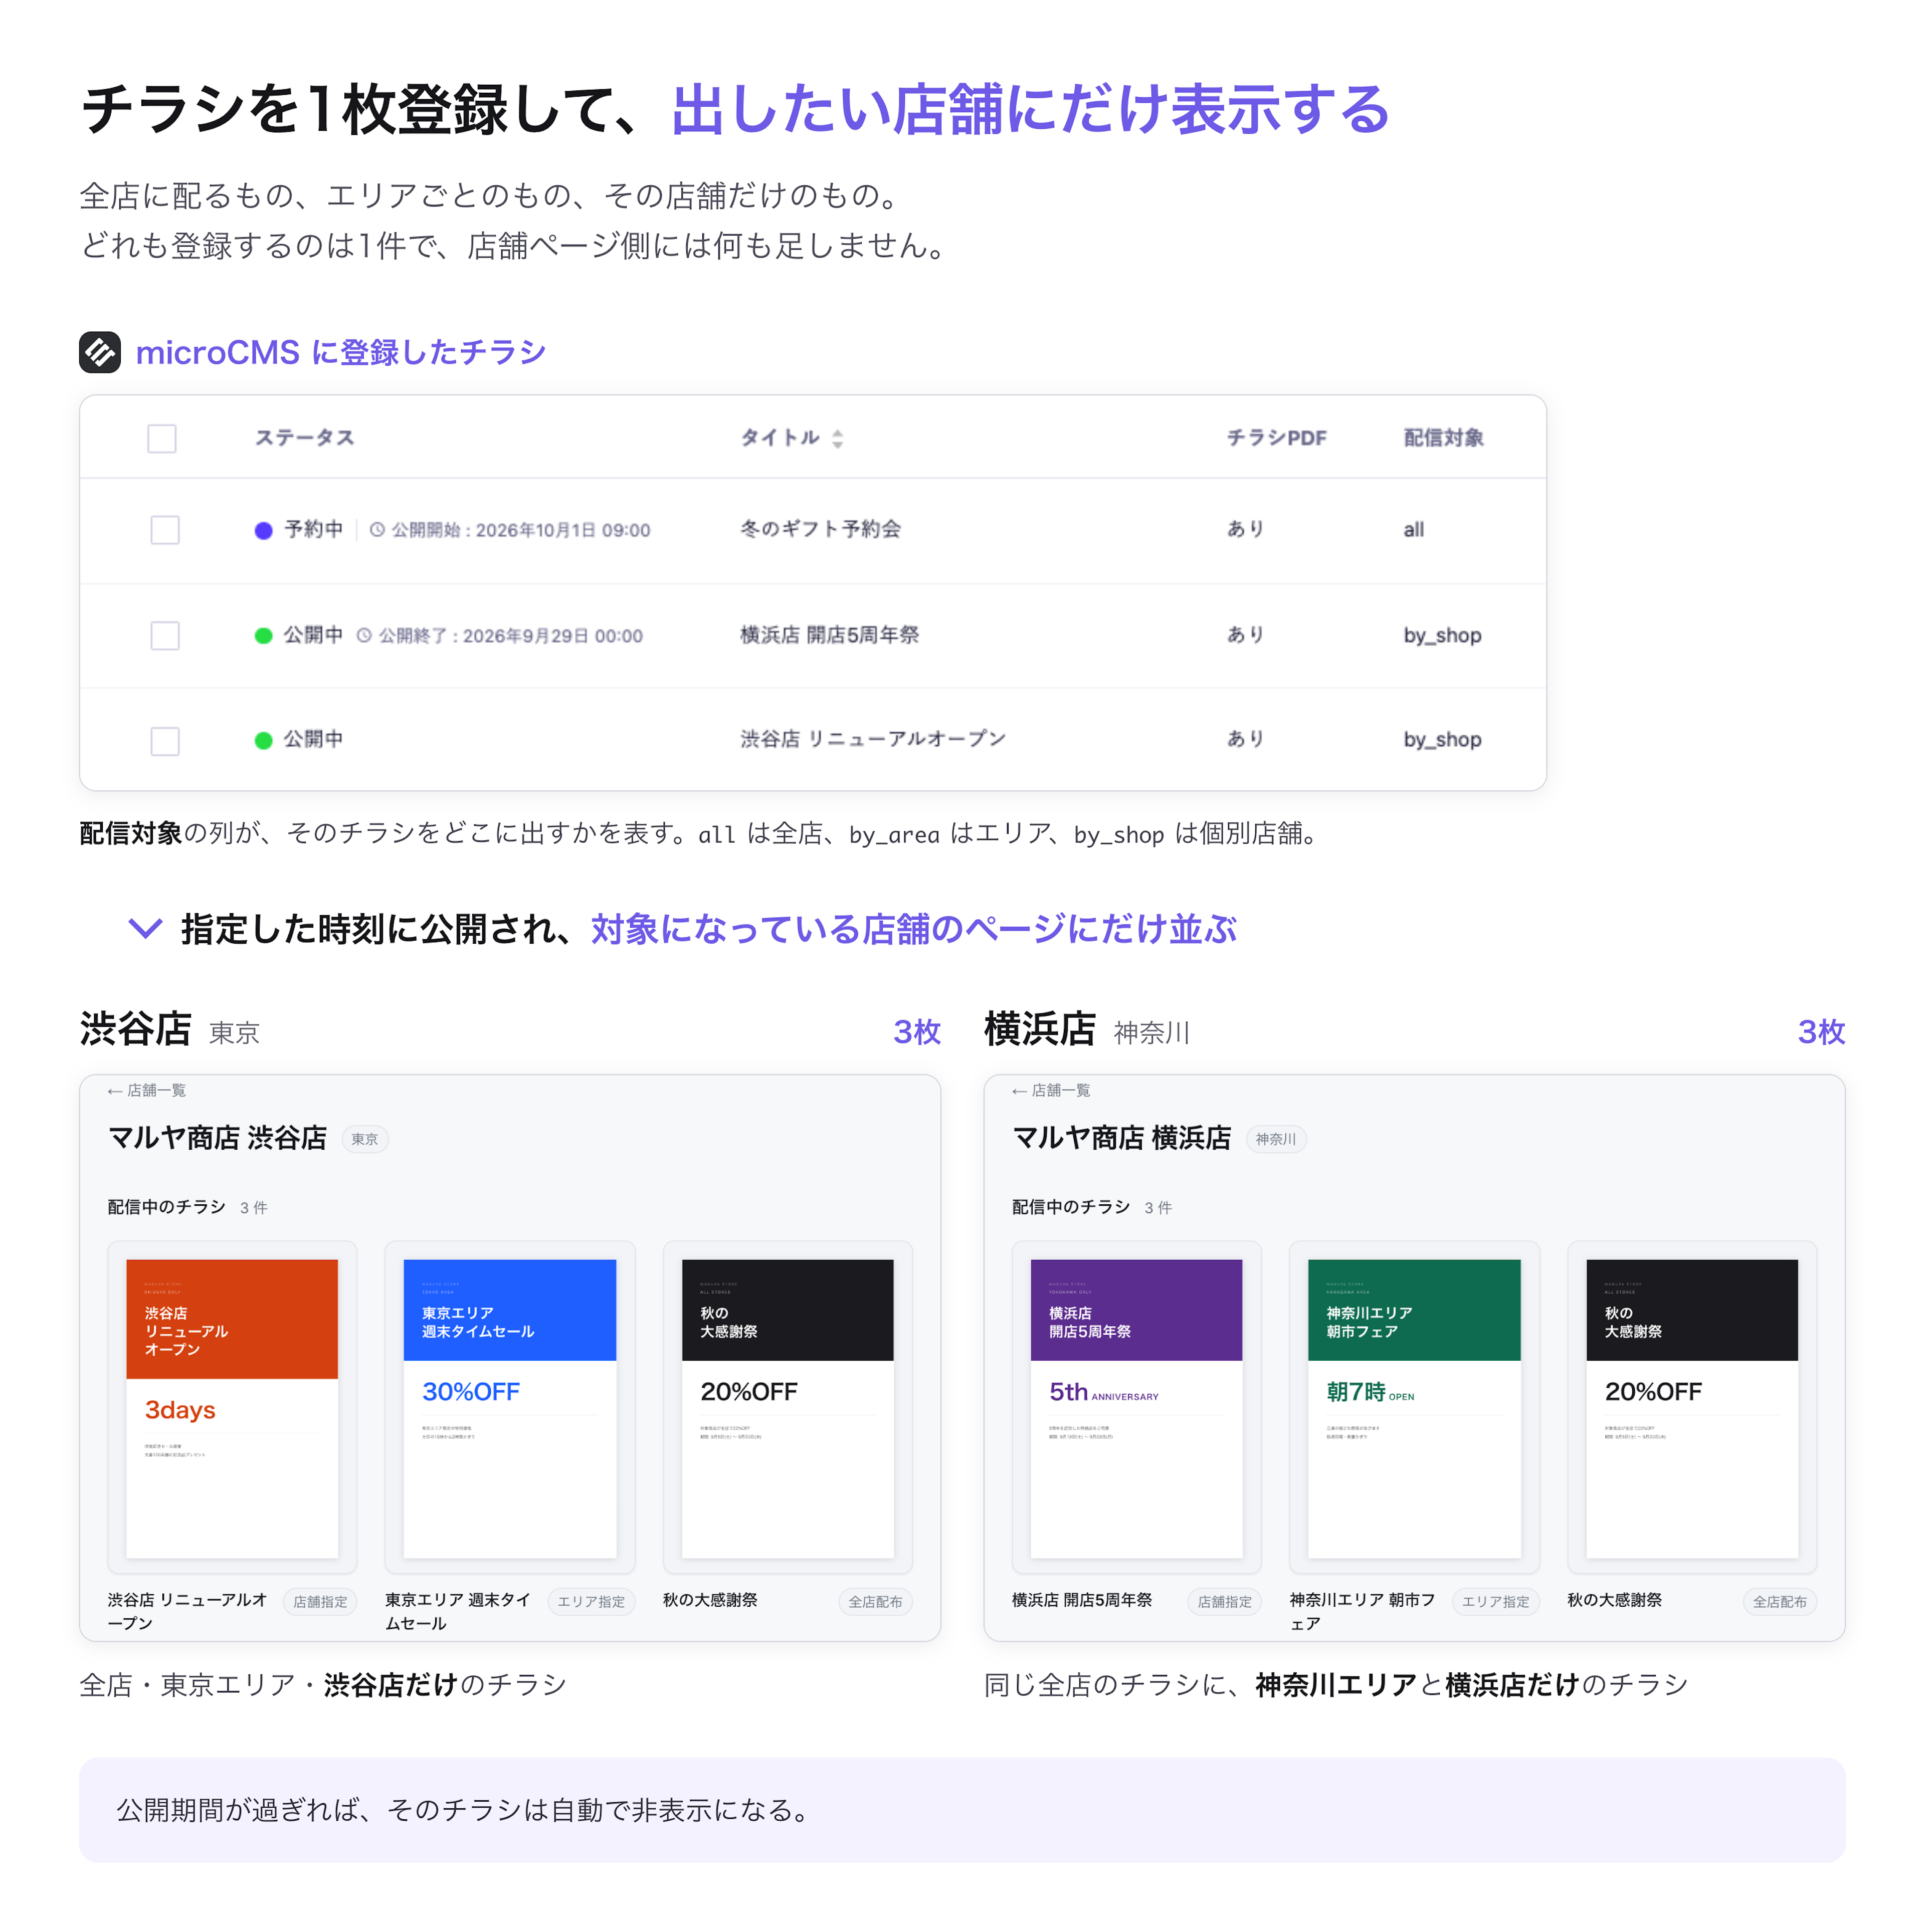1925x1932 pixels.
Task: Click by_shop value in 横浜店 開店5周年祭 row
Action: (x=1442, y=636)
